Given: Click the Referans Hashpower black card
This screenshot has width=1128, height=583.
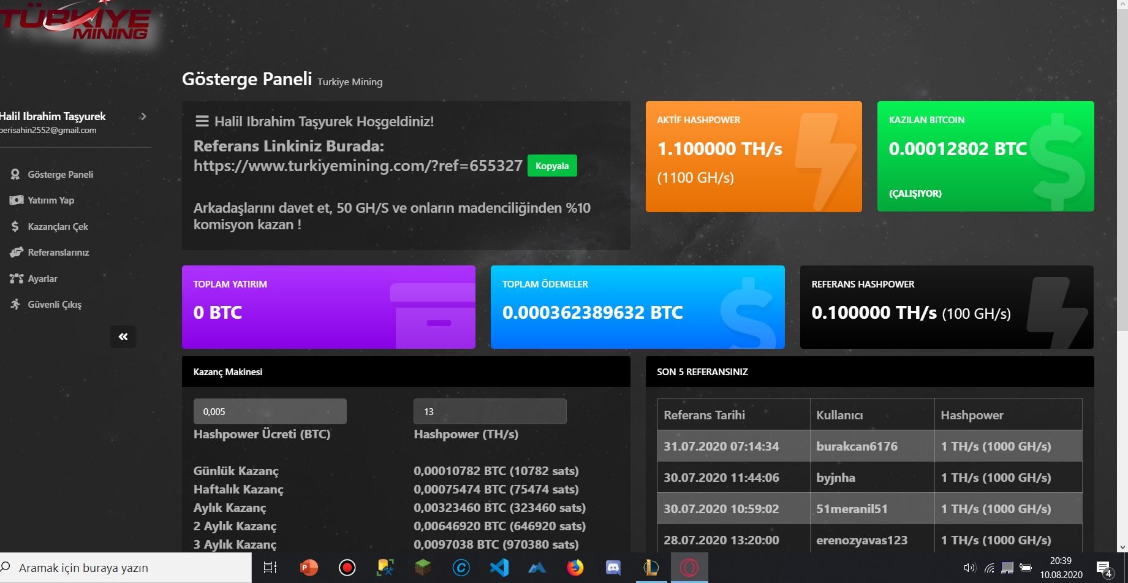Looking at the screenshot, I should coord(947,307).
